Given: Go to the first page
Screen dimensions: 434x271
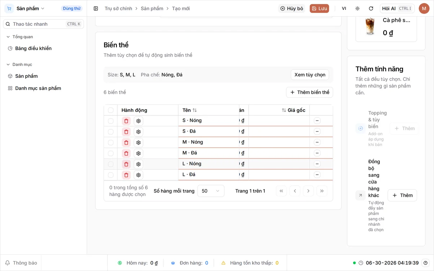Looking at the screenshot, I should 281,191.
